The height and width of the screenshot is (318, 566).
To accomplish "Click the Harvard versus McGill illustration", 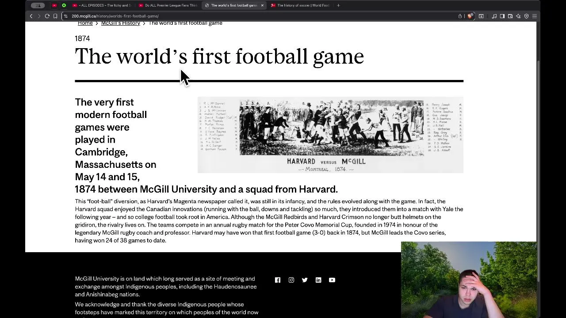I will pos(330,135).
